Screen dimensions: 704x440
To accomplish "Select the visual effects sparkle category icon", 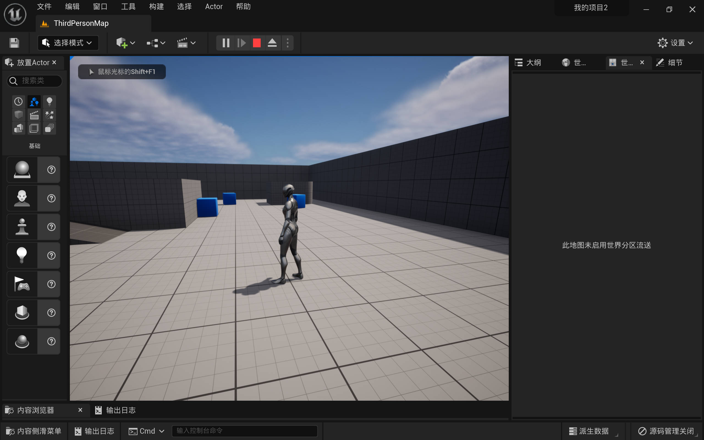I will [x=50, y=115].
